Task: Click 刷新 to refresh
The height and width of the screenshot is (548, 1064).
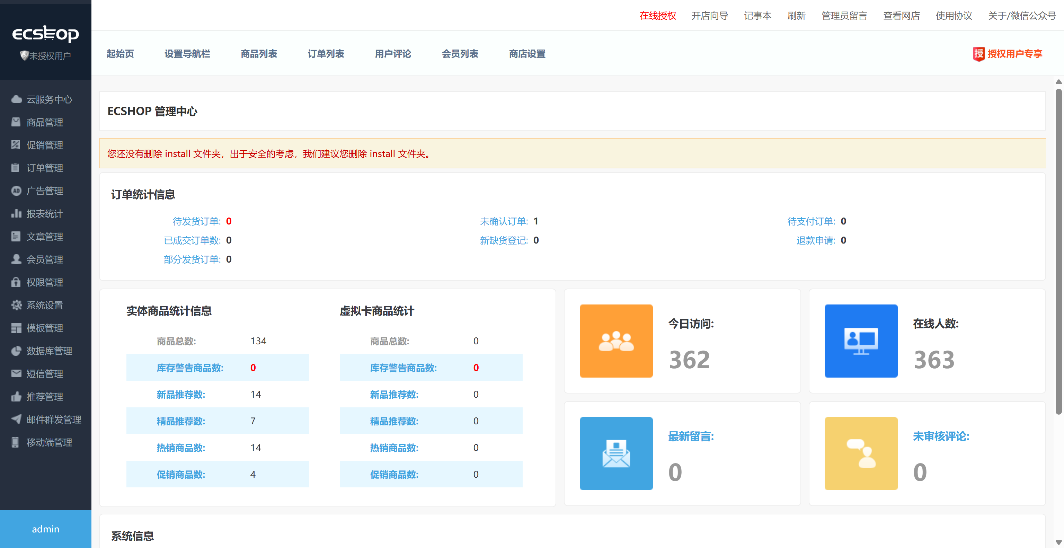Action: point(796,16)
